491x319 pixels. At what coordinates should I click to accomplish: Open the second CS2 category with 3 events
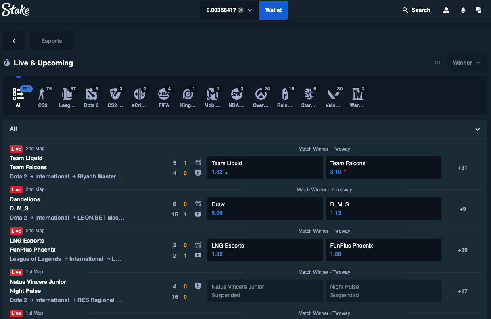point(115,97)
